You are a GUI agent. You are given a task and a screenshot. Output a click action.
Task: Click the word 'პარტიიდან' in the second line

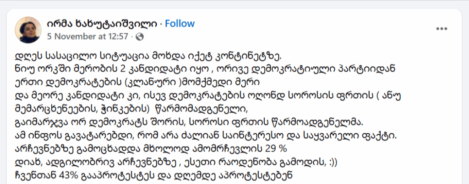pyautogui.click(x=366, y=69)
